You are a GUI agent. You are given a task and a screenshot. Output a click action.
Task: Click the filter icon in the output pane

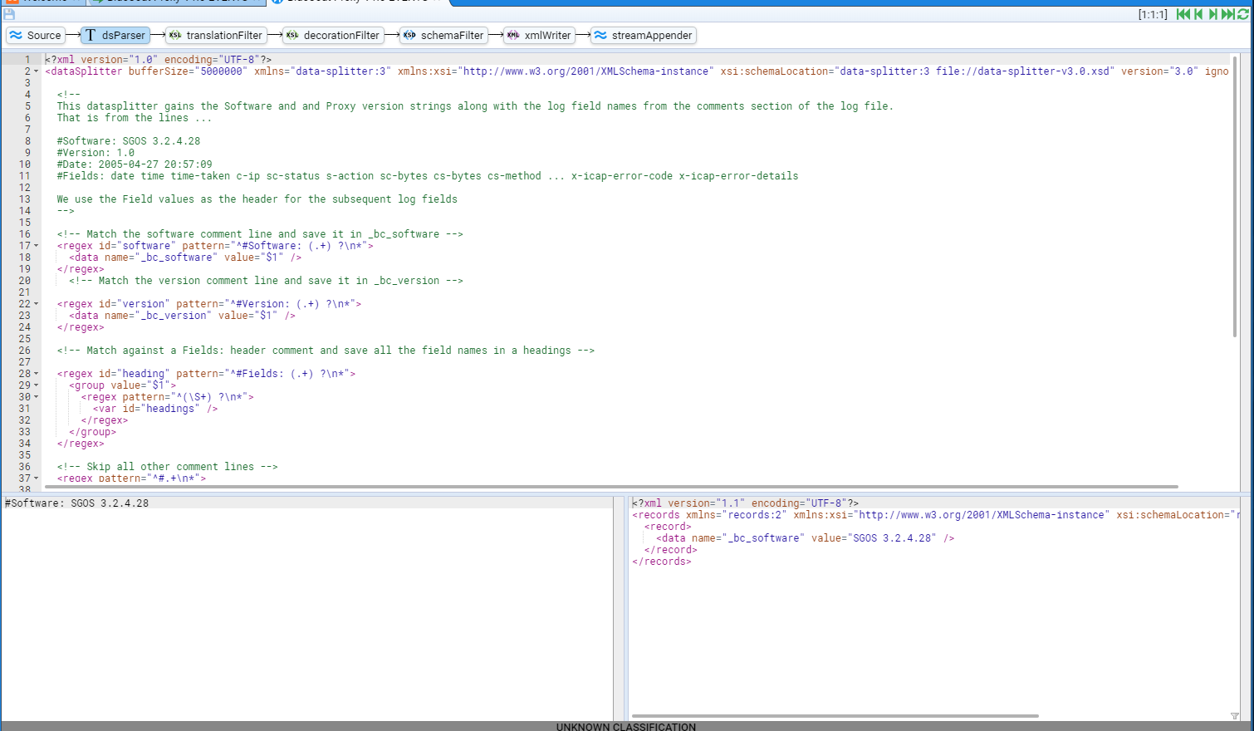pyautogui.click(x=1234, y=716)
